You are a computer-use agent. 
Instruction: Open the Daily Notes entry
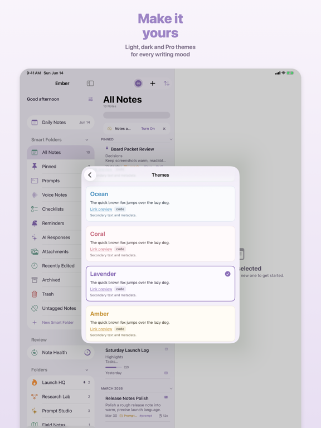[61, 122]
